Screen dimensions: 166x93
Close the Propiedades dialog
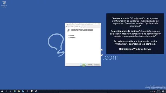click(x=99, y=24)
